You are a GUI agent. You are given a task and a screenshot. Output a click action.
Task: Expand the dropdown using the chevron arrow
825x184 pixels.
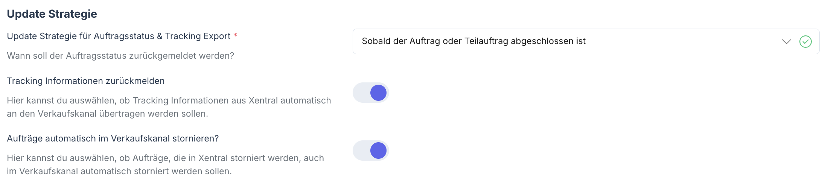point(786,41)
